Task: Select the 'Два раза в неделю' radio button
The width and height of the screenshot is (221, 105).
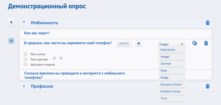Action: coord(25,65)
